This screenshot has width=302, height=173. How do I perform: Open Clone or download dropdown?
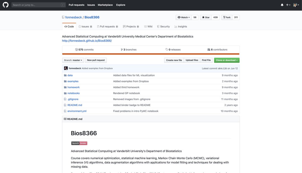click(x=227, y=60)
